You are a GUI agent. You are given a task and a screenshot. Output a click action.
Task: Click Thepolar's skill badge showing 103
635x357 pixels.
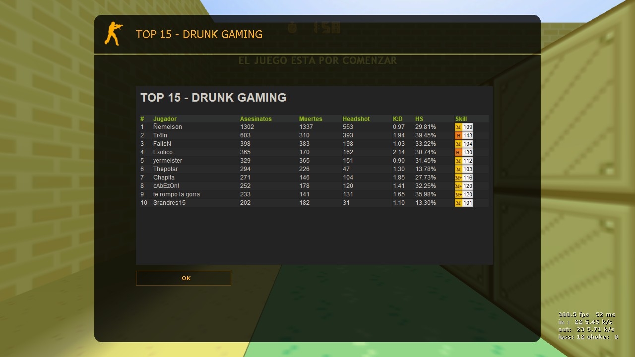pos(464,170)
